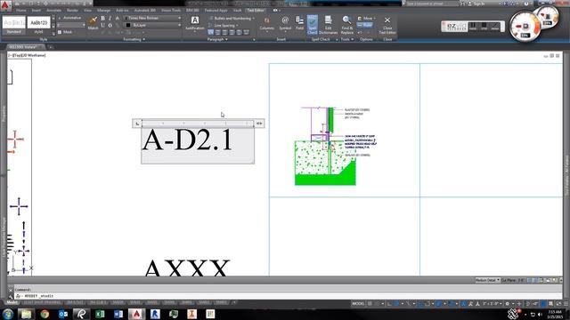Expand the Formatting panel
The width and height of the screenshot is (570, 320).
click(x=134, y=39)
